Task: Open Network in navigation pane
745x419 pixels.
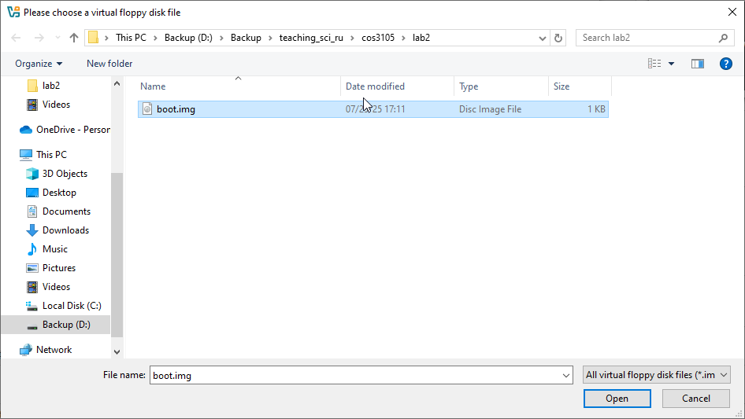Action: coord(54,350)
